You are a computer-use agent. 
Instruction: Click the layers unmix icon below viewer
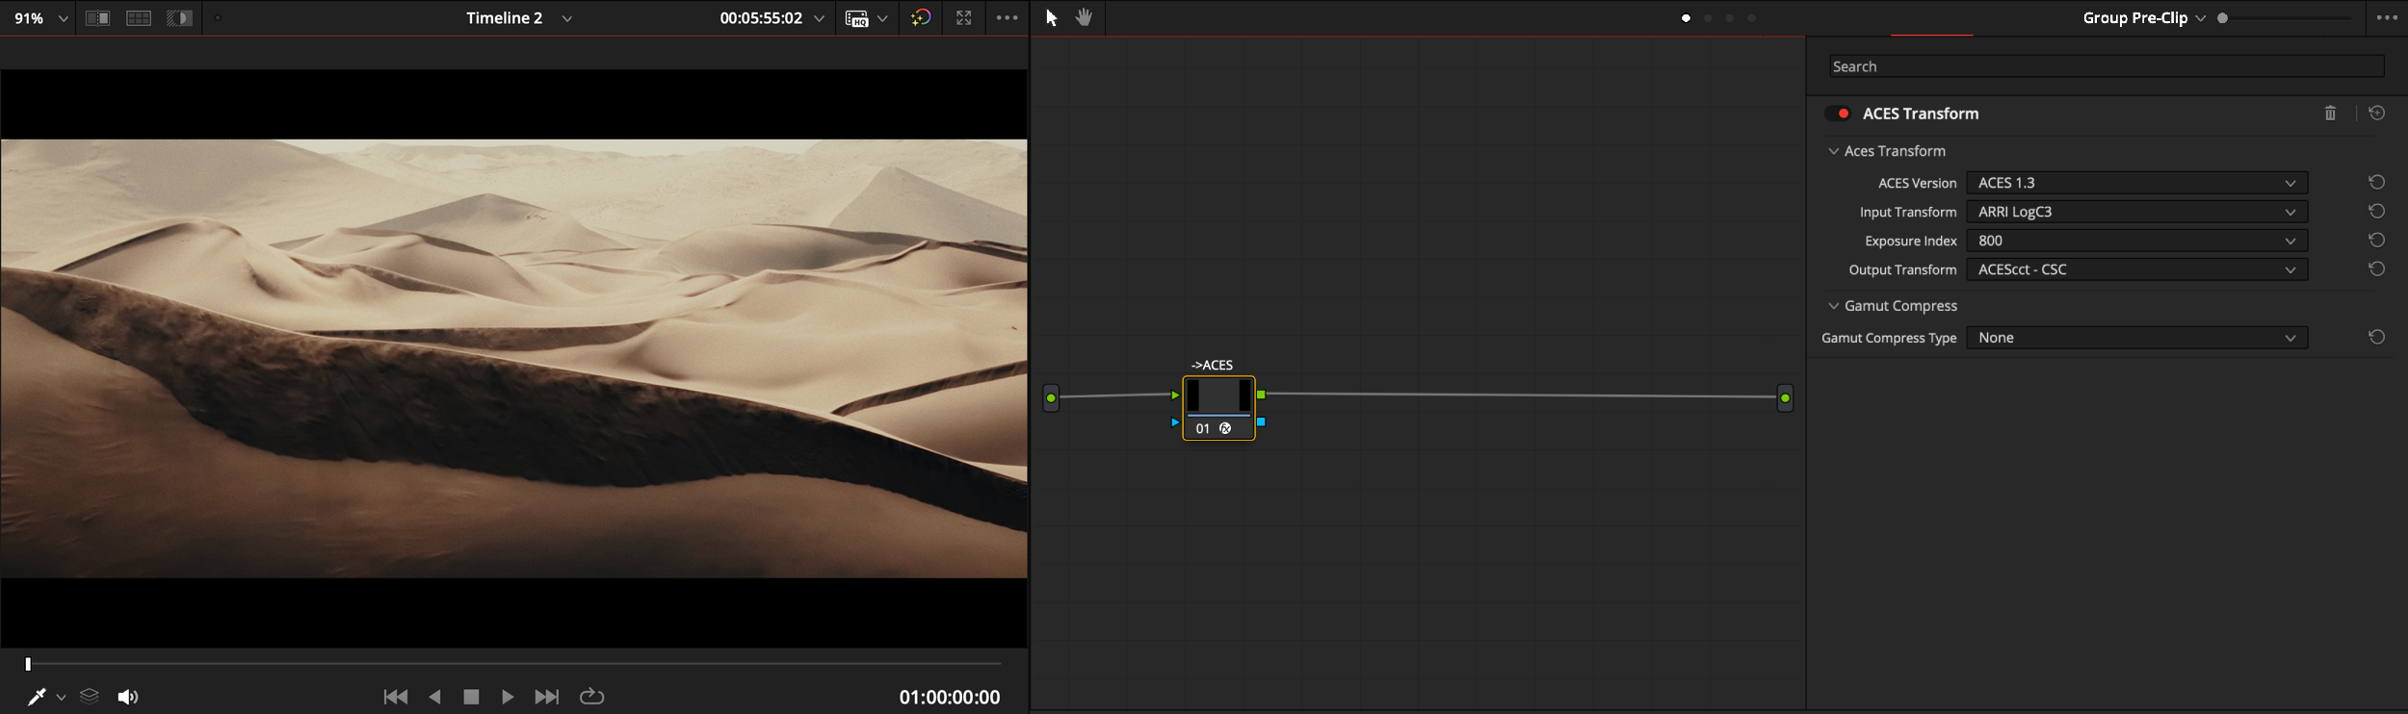[x=90, y=696]
